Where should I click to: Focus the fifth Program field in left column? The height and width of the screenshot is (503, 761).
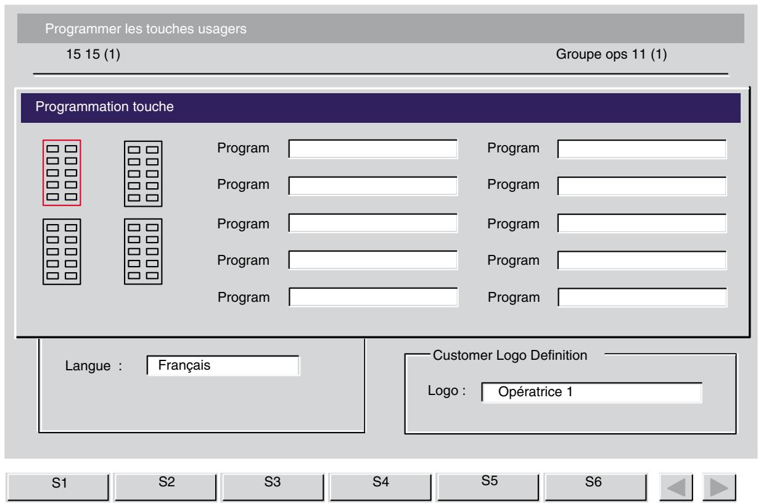(374, 297)
